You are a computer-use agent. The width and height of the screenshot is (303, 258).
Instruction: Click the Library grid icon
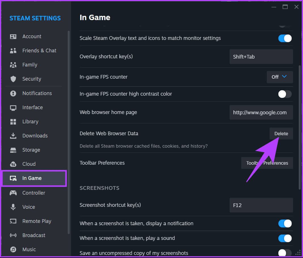tap(13, 122)
